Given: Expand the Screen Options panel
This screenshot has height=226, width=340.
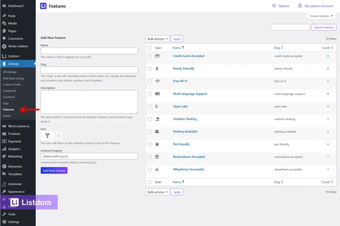Looking at the screenshot, I should pos(321,16).
